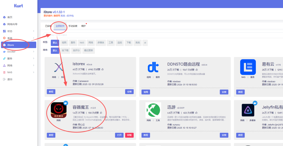Filter by the 多媒体 tag
The image size is (283, 146).
[101, 43]
